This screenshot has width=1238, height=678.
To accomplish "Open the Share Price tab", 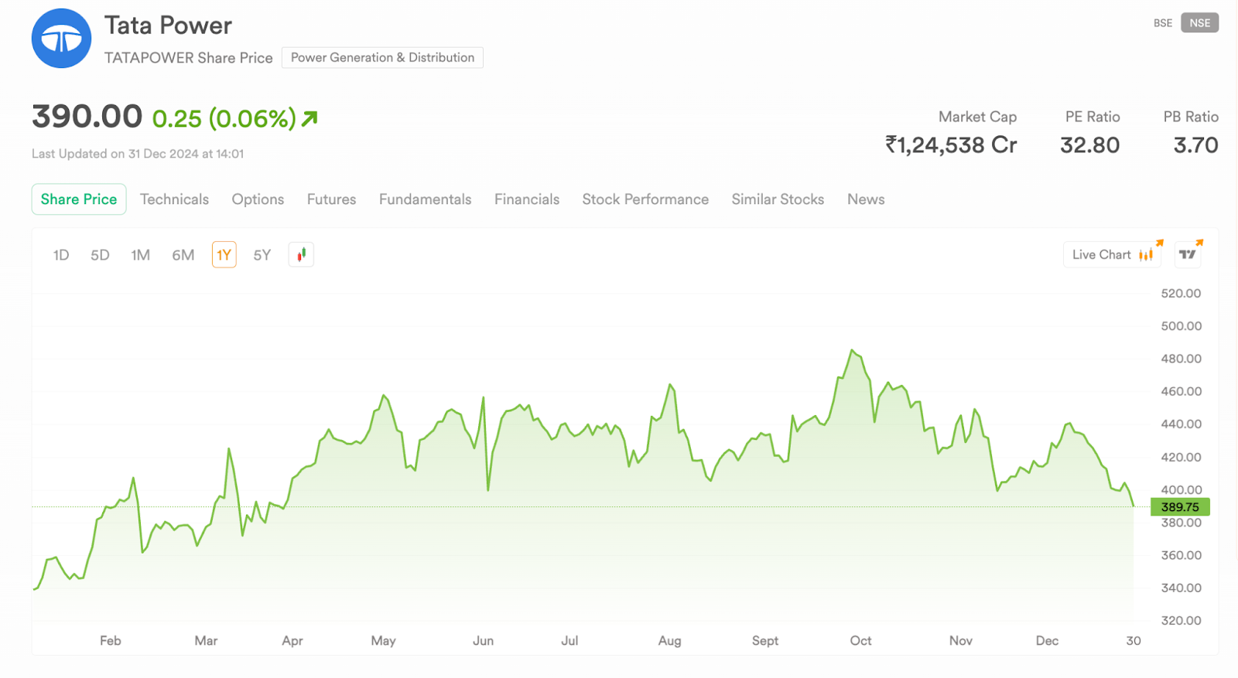I will pos(79,199).
